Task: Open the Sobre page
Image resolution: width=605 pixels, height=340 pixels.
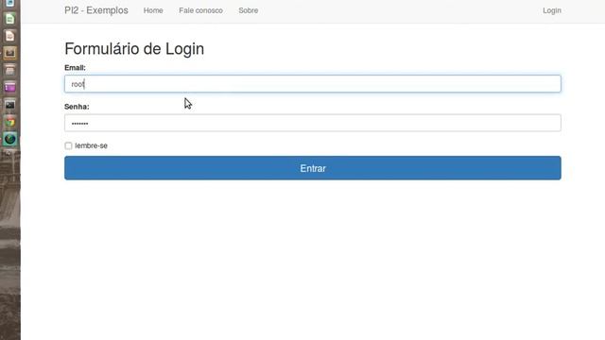Action: [x=248, y=10]
